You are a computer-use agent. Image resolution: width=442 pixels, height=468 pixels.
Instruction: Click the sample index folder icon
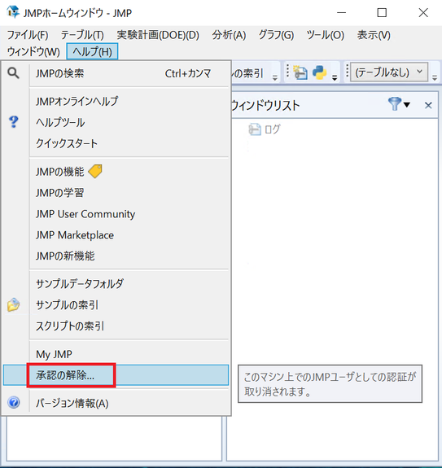pos(13,304)
